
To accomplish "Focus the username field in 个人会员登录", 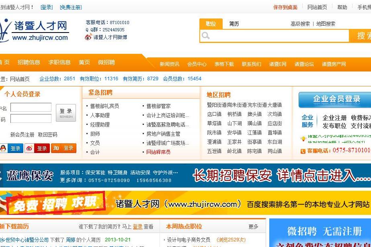I will pyautogui.click(x=31, y=107).
